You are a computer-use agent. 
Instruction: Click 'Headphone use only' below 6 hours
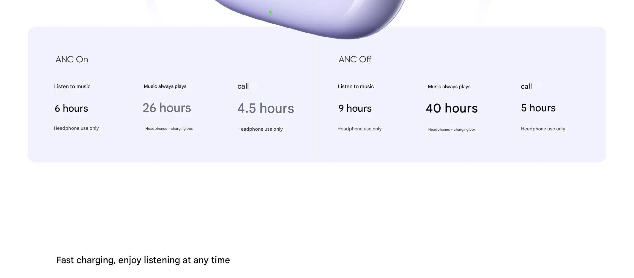(76, 128)
